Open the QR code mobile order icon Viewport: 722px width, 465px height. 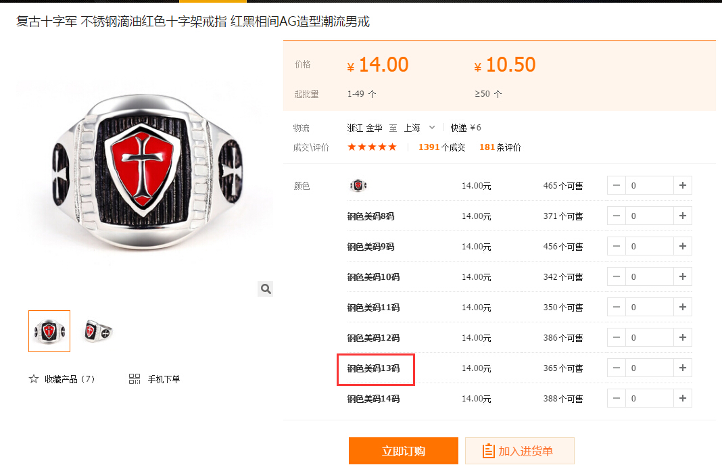[135, 379]
